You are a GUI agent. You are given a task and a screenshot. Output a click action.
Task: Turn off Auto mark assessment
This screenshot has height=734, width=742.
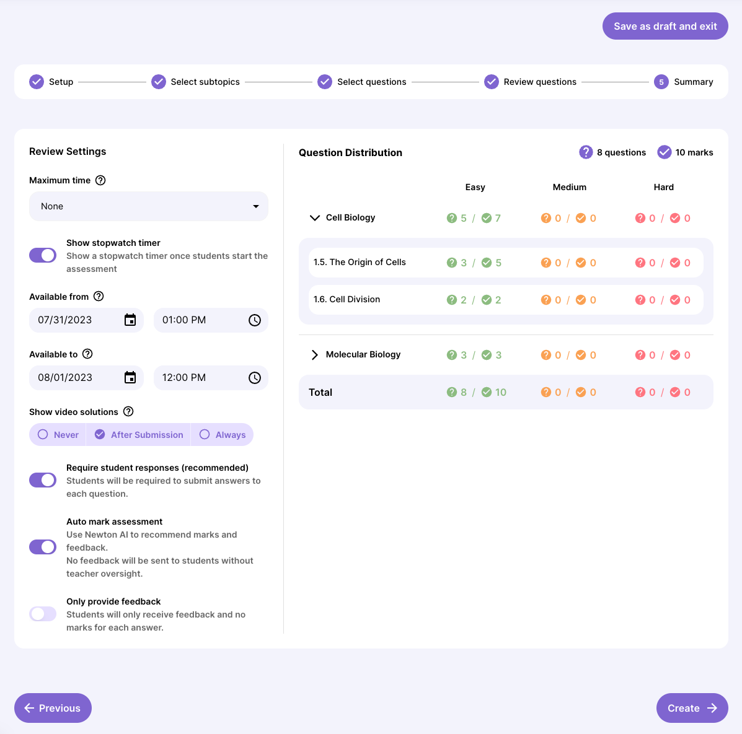coord(43,547)
